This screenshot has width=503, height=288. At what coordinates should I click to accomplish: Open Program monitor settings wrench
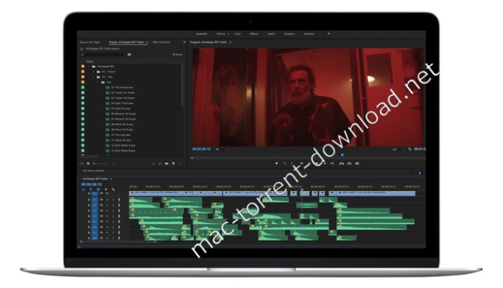(x=410, y=149)
